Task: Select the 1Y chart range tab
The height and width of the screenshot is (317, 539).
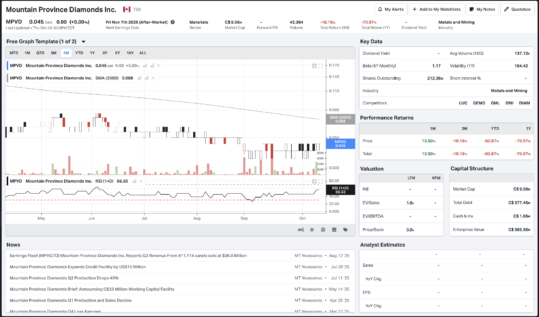Action: (92, 53)
